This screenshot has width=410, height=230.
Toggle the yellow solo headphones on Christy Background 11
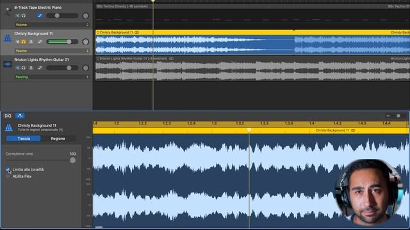pos(24,42)
